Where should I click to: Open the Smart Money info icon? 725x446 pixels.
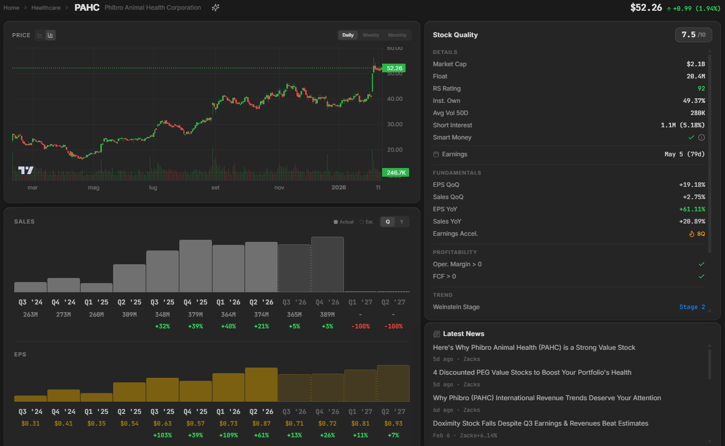pyautogui.click(x=702, y=137)
